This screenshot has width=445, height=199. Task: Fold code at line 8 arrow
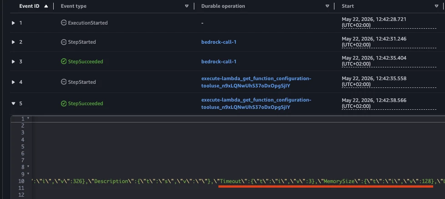pyautogui.click(x=28, y=167)
